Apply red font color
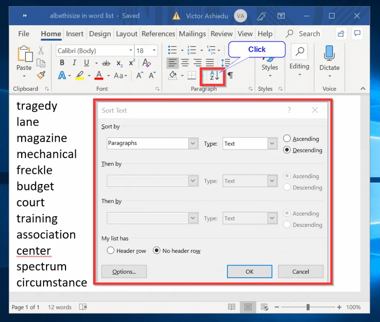The height and width of the screenshot is (322, 380). [99, 75]
